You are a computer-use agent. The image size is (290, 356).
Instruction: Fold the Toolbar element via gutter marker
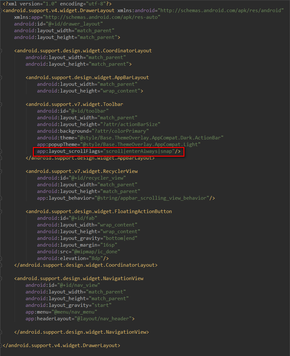(1, 104)
